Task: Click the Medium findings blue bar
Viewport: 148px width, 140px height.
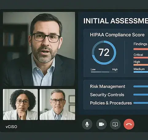Action: coord(141,72)
